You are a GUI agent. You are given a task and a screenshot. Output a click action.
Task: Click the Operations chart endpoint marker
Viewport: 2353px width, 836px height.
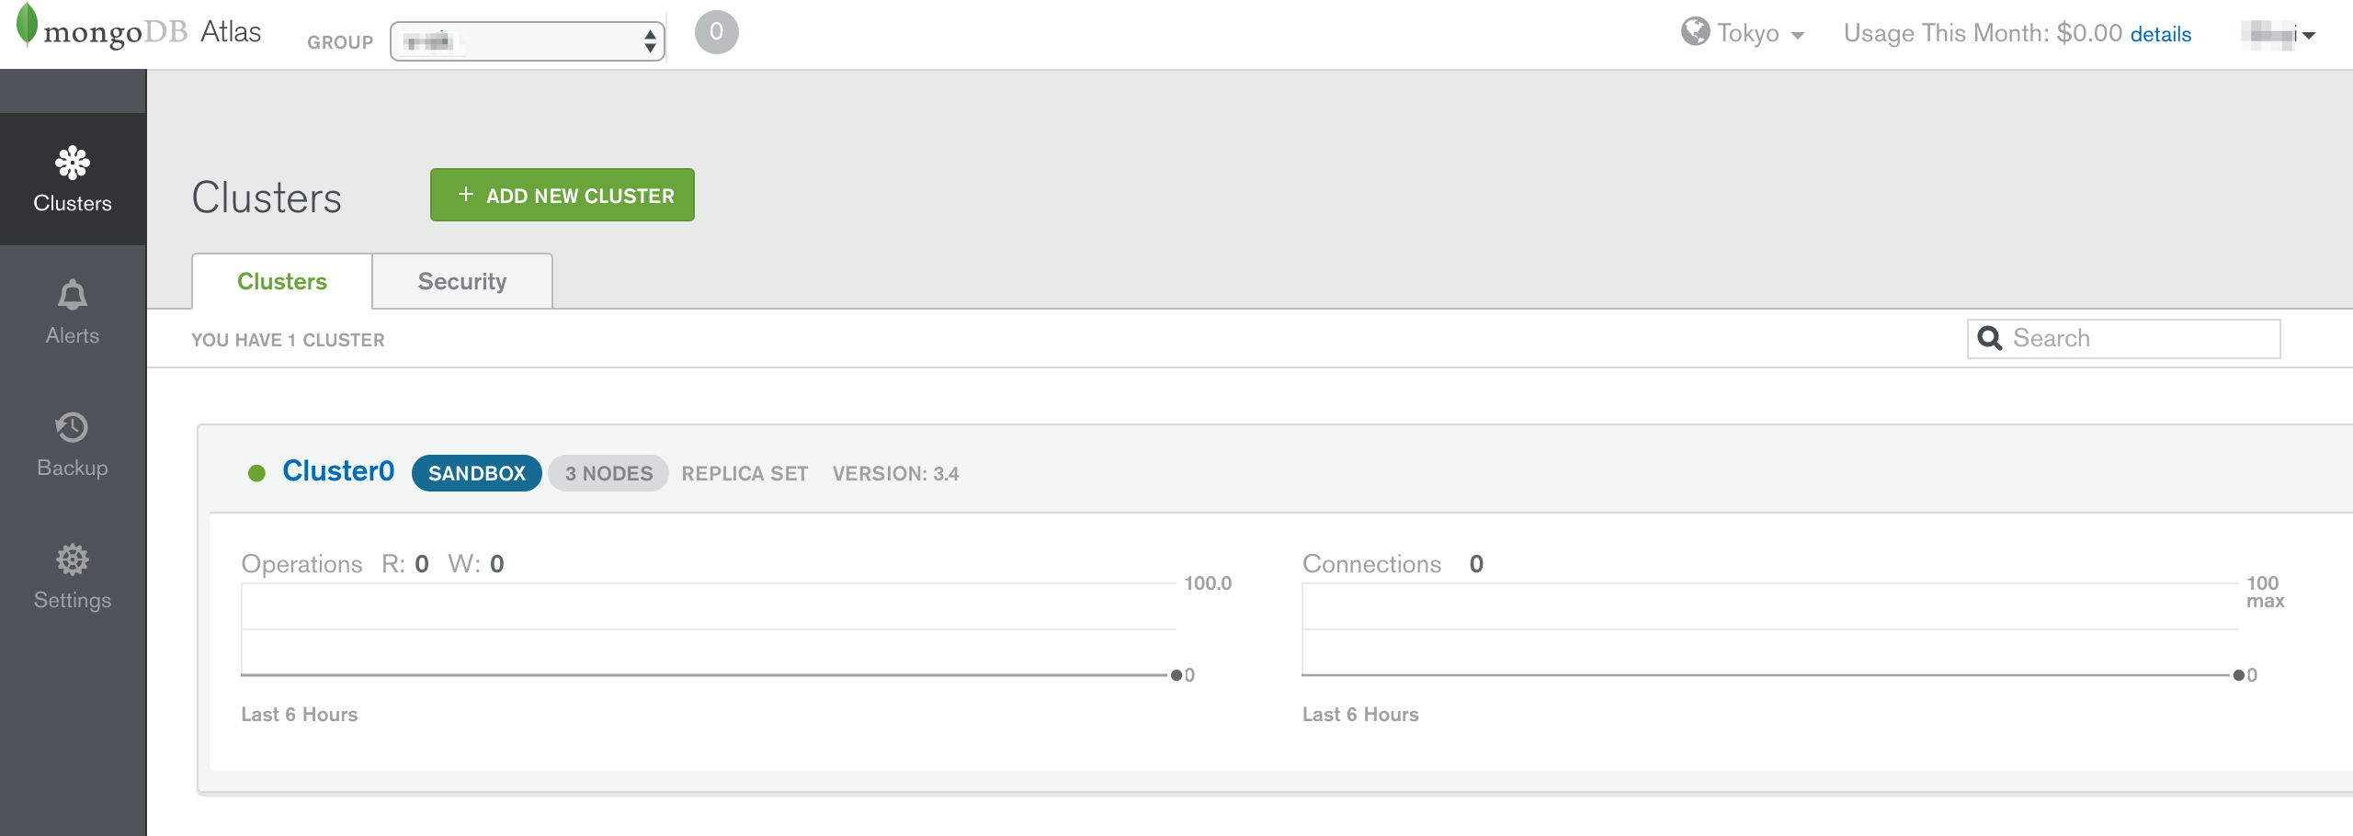coord(1176,675)
